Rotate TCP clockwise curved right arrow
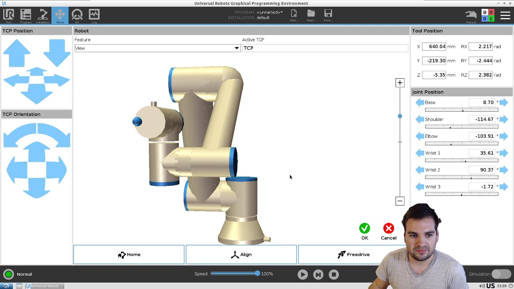Image resolution: width=514 pixels, height=289 pixels. (54, 135)
